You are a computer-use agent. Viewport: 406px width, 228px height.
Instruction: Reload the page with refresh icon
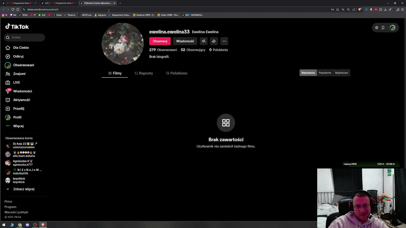13,9
